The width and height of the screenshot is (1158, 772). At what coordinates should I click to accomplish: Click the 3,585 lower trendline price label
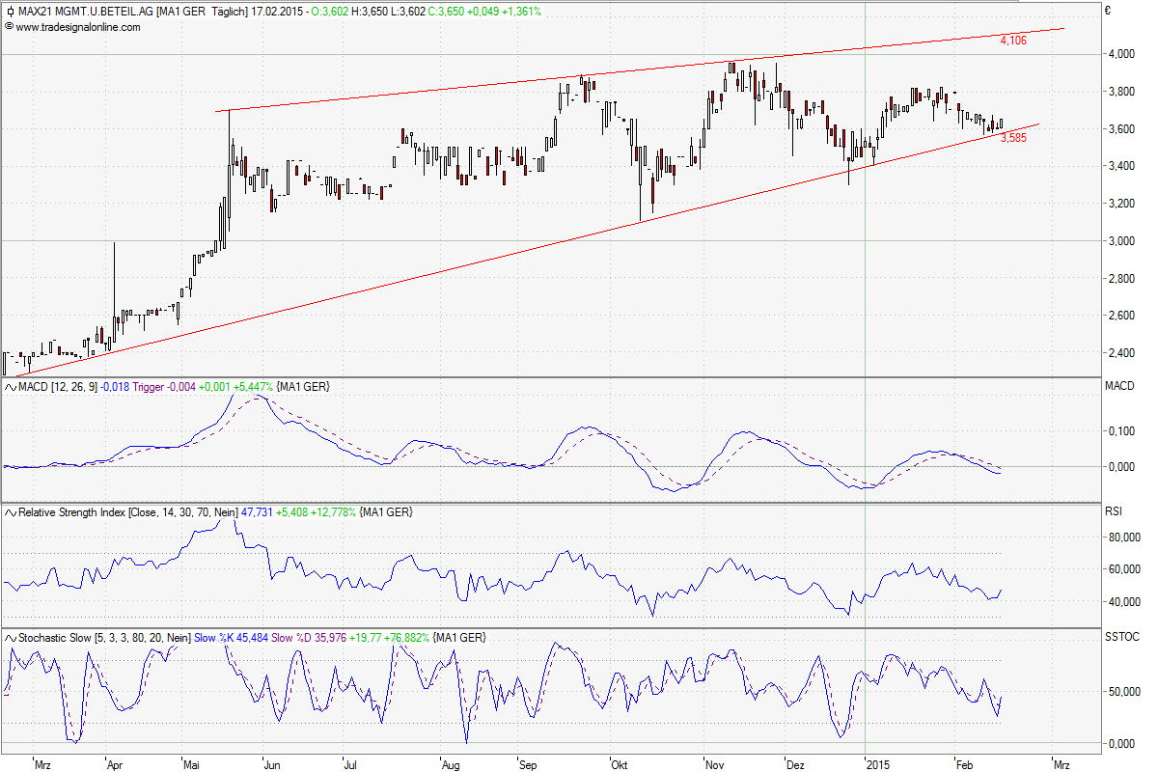pyautogui.click(x=1013, y=138)
